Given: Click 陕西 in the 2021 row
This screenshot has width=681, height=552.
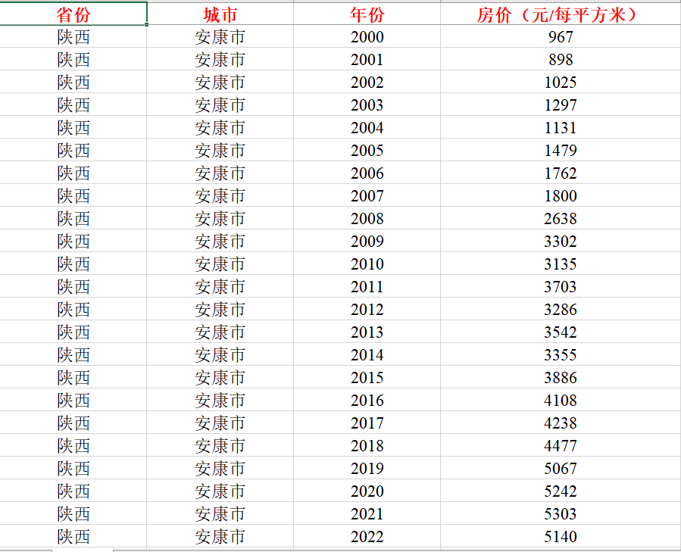Looking at the screenshot, I should coord(73,513).
